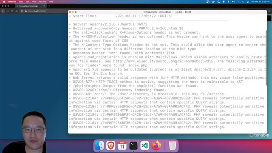272x153 pixels.
Task: Click the date and time Thu Mar 11
Action: coord(260,2)
